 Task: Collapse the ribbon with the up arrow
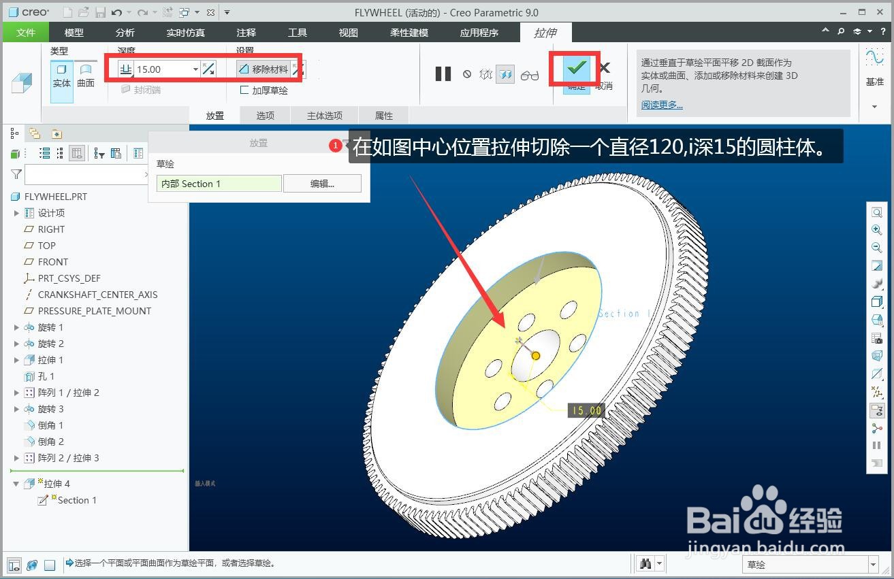pyautogui.click(x=826, y=31)
